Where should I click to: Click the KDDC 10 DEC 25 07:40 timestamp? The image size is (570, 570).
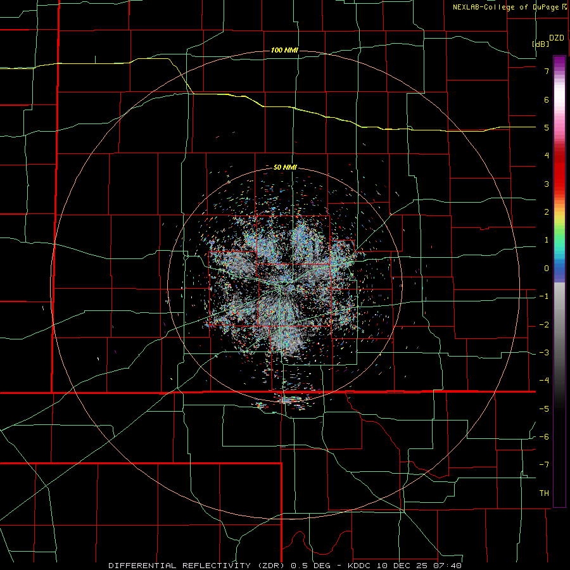pyautogui.click(x=405, y=566)
